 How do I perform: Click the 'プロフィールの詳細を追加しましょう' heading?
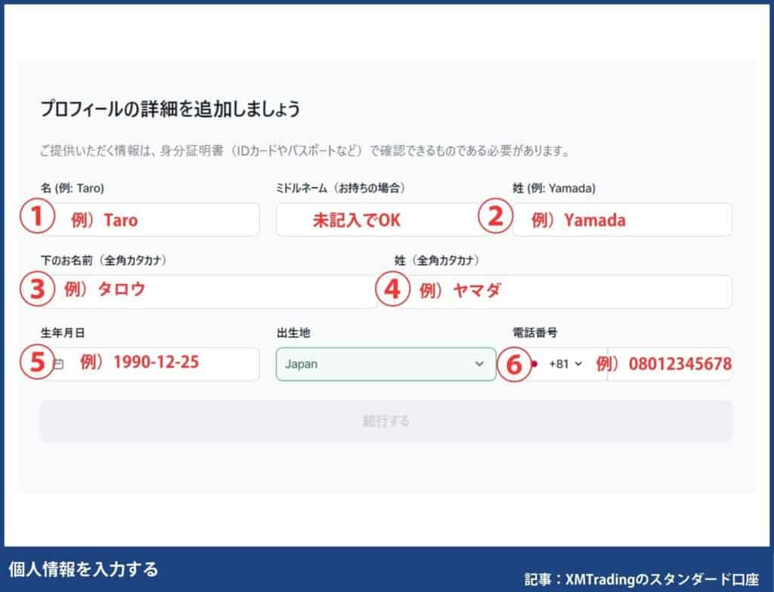(x=170, y=109)
